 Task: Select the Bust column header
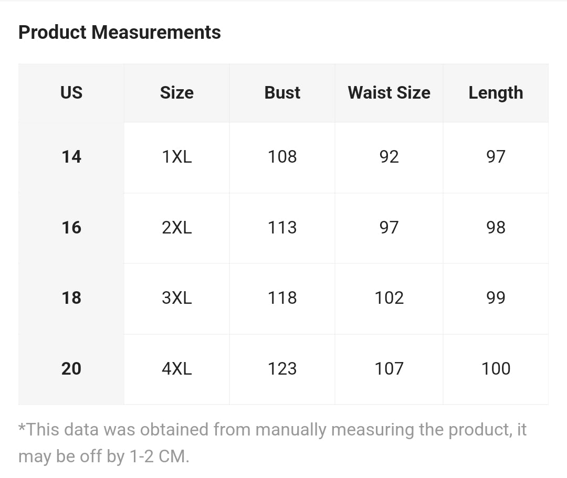point(282,93)
